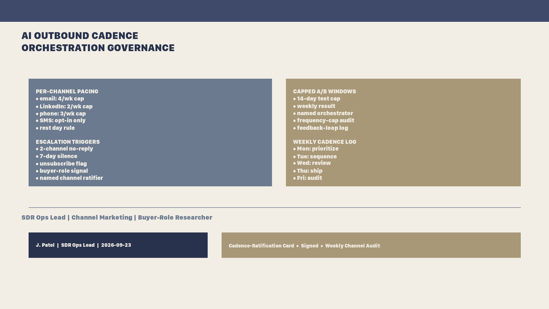This screenshot has height=309, width=549.
Task: Select the 'Tue: sequence' line
Action: click(315, 157)
